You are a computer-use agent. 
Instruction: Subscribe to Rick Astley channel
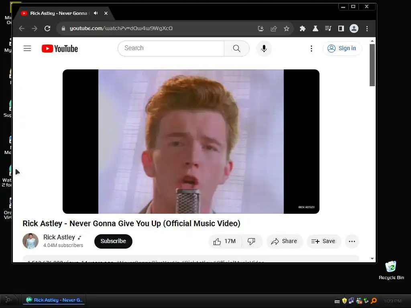113,241
